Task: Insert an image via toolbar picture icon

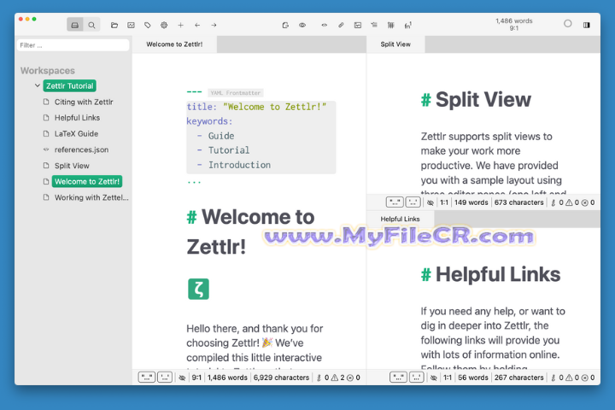Action: pos(358,25)
